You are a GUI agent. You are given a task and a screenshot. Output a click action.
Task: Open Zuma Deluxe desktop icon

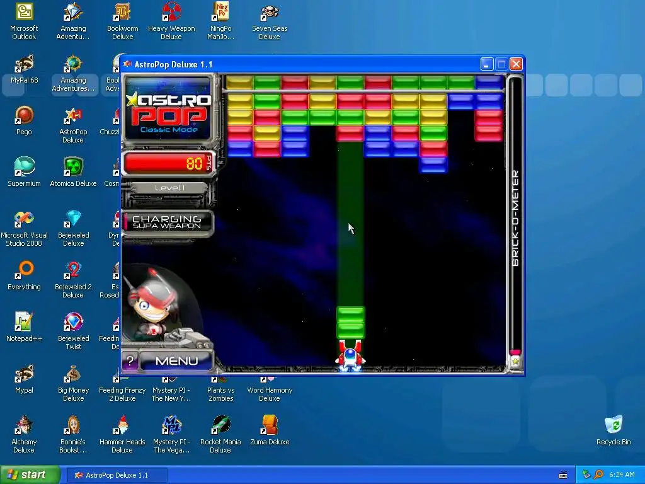pos(270,430)
